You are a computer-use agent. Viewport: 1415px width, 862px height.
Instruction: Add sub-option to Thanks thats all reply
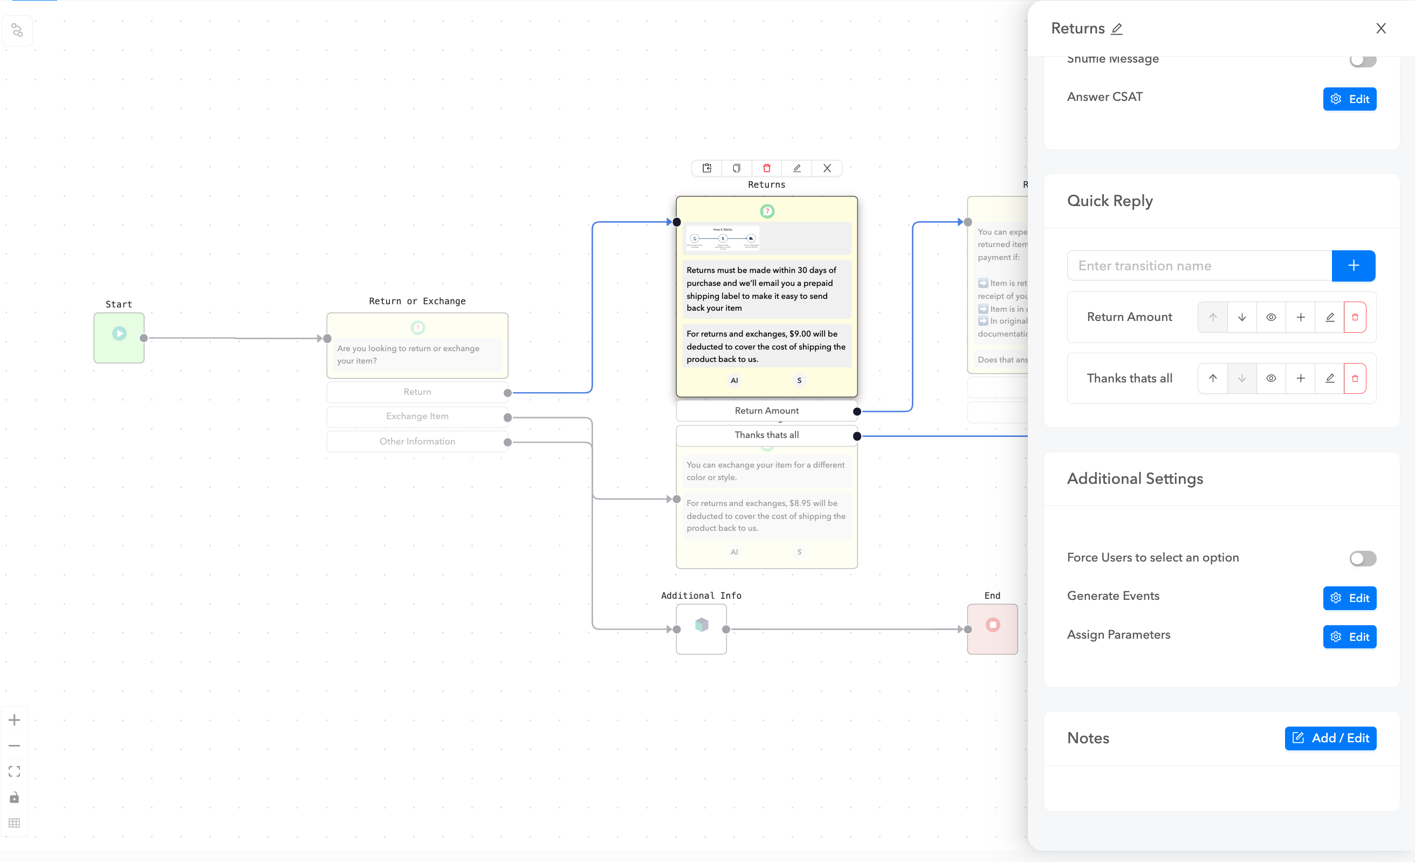pyautogui.click(x=1300, y=379)
